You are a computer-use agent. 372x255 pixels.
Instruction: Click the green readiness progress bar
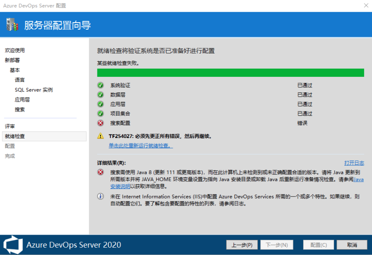[230, 73]
